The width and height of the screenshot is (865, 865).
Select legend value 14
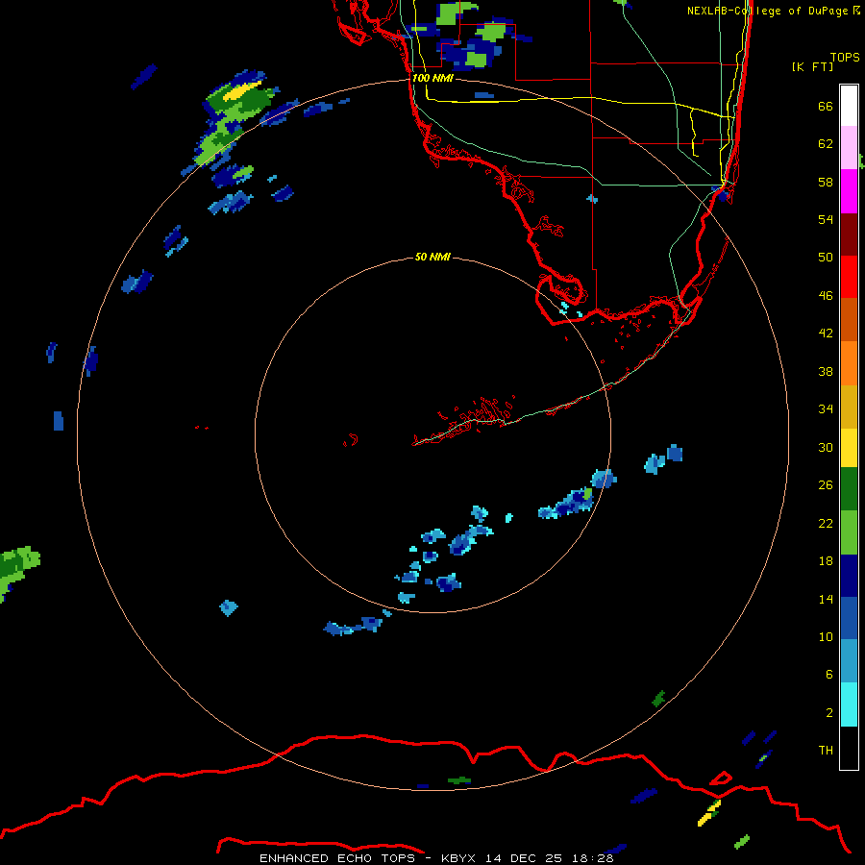point(826,599)
